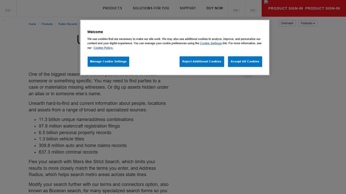Open the Features dropdown
Image resolution: width=346 pixels, height=194 pixels.
point(307,23)
